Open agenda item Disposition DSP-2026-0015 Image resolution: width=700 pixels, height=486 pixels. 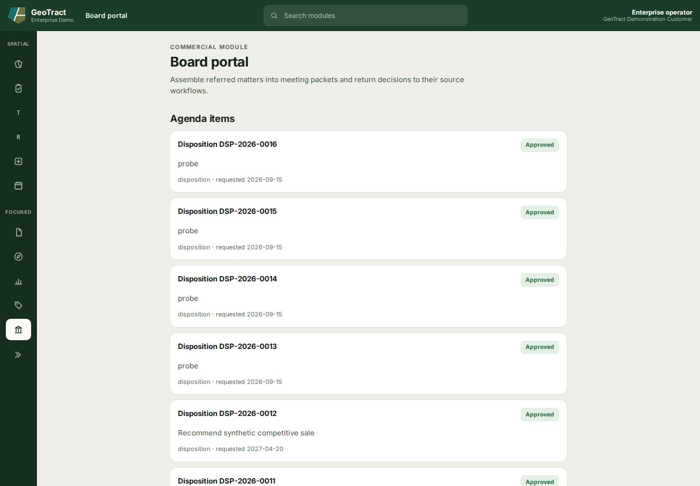coord(368,228)
